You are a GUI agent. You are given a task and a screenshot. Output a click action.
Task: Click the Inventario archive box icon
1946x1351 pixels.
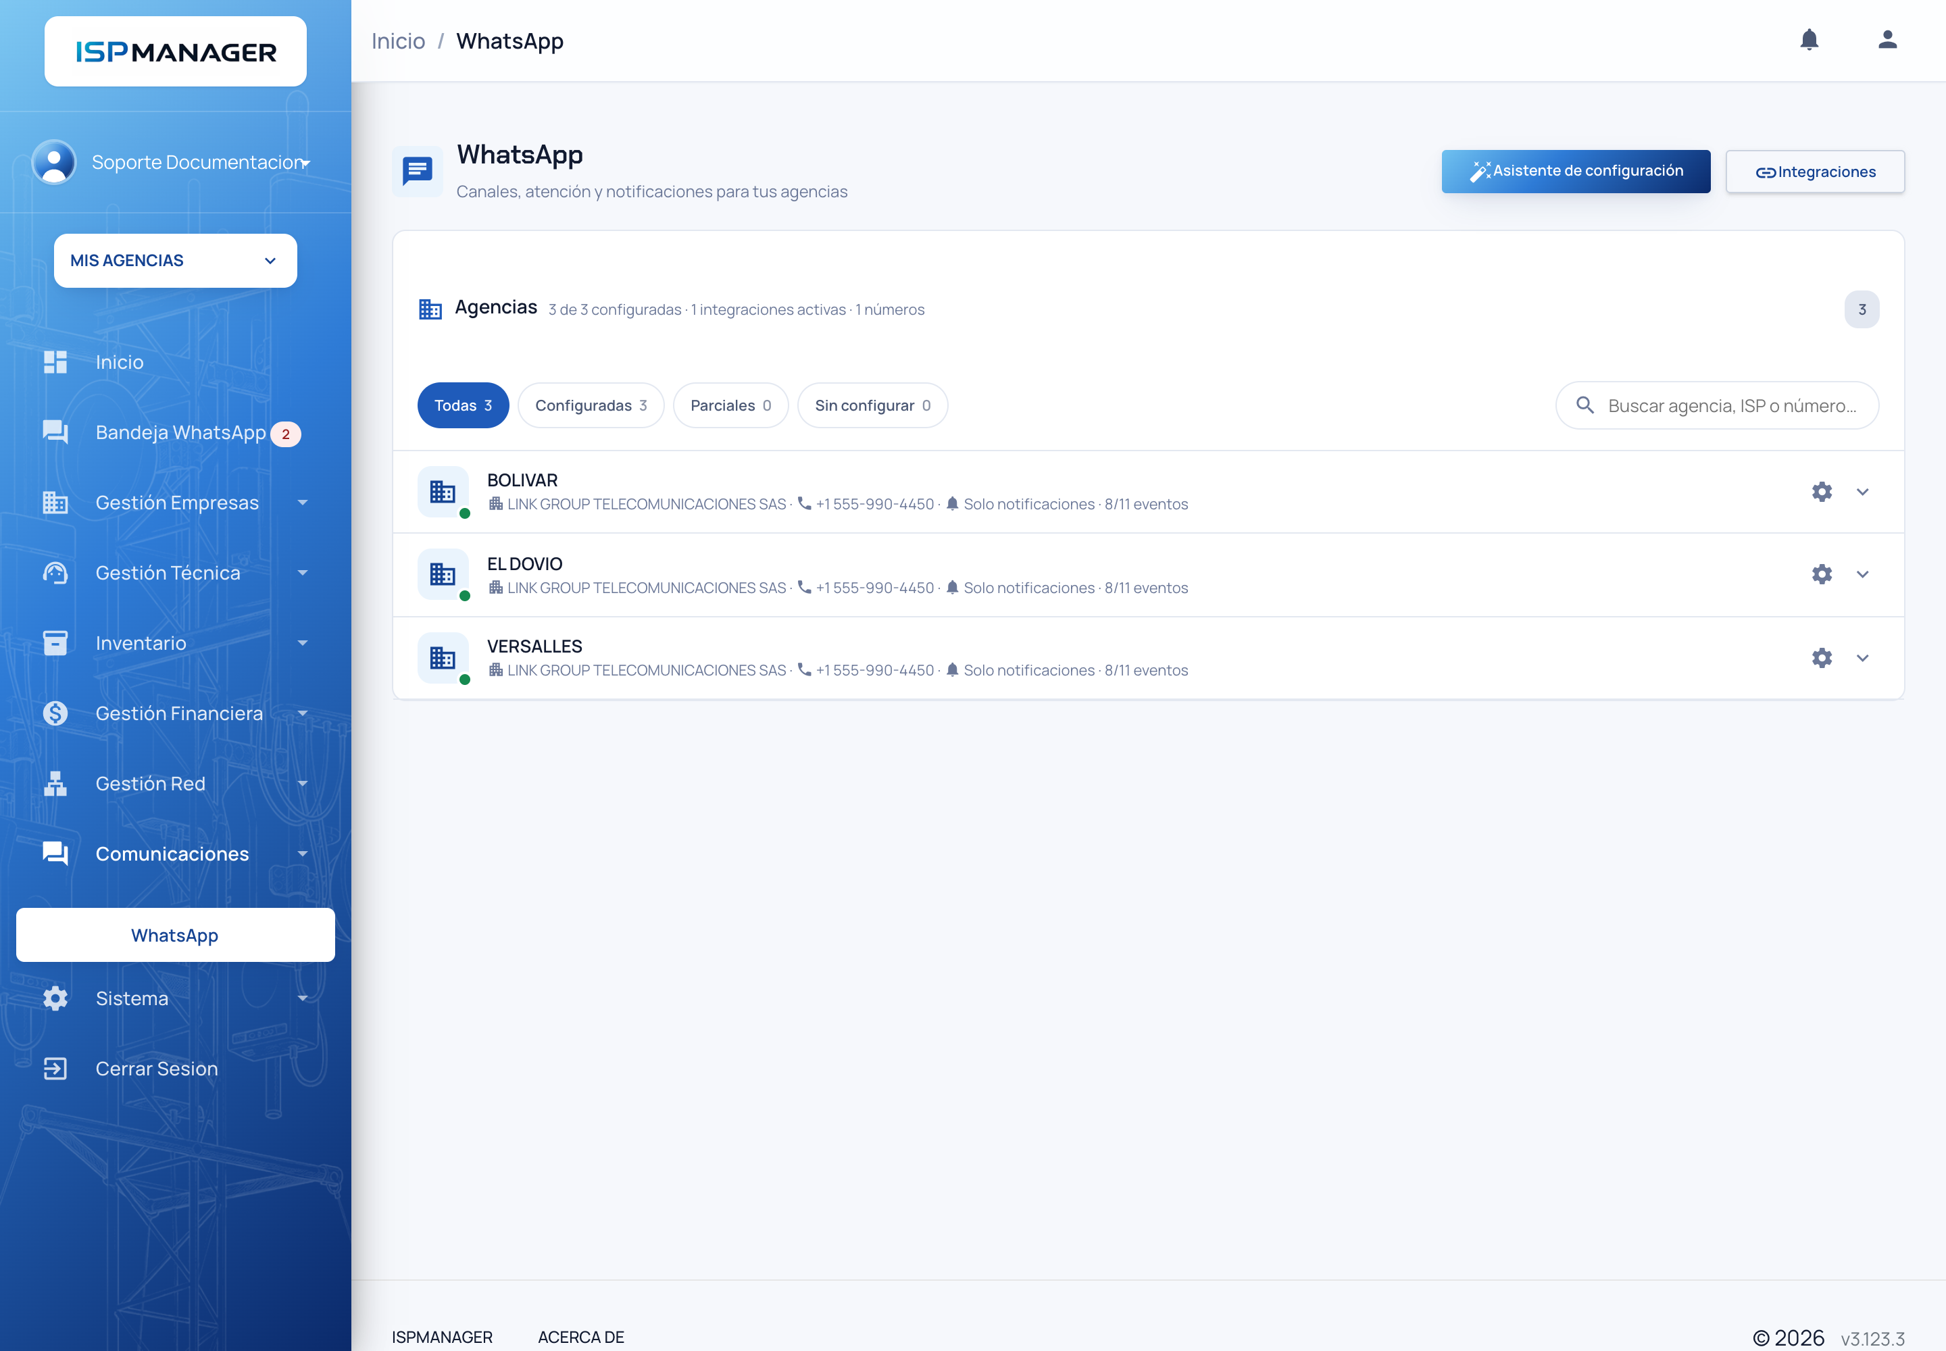[55, 643]
